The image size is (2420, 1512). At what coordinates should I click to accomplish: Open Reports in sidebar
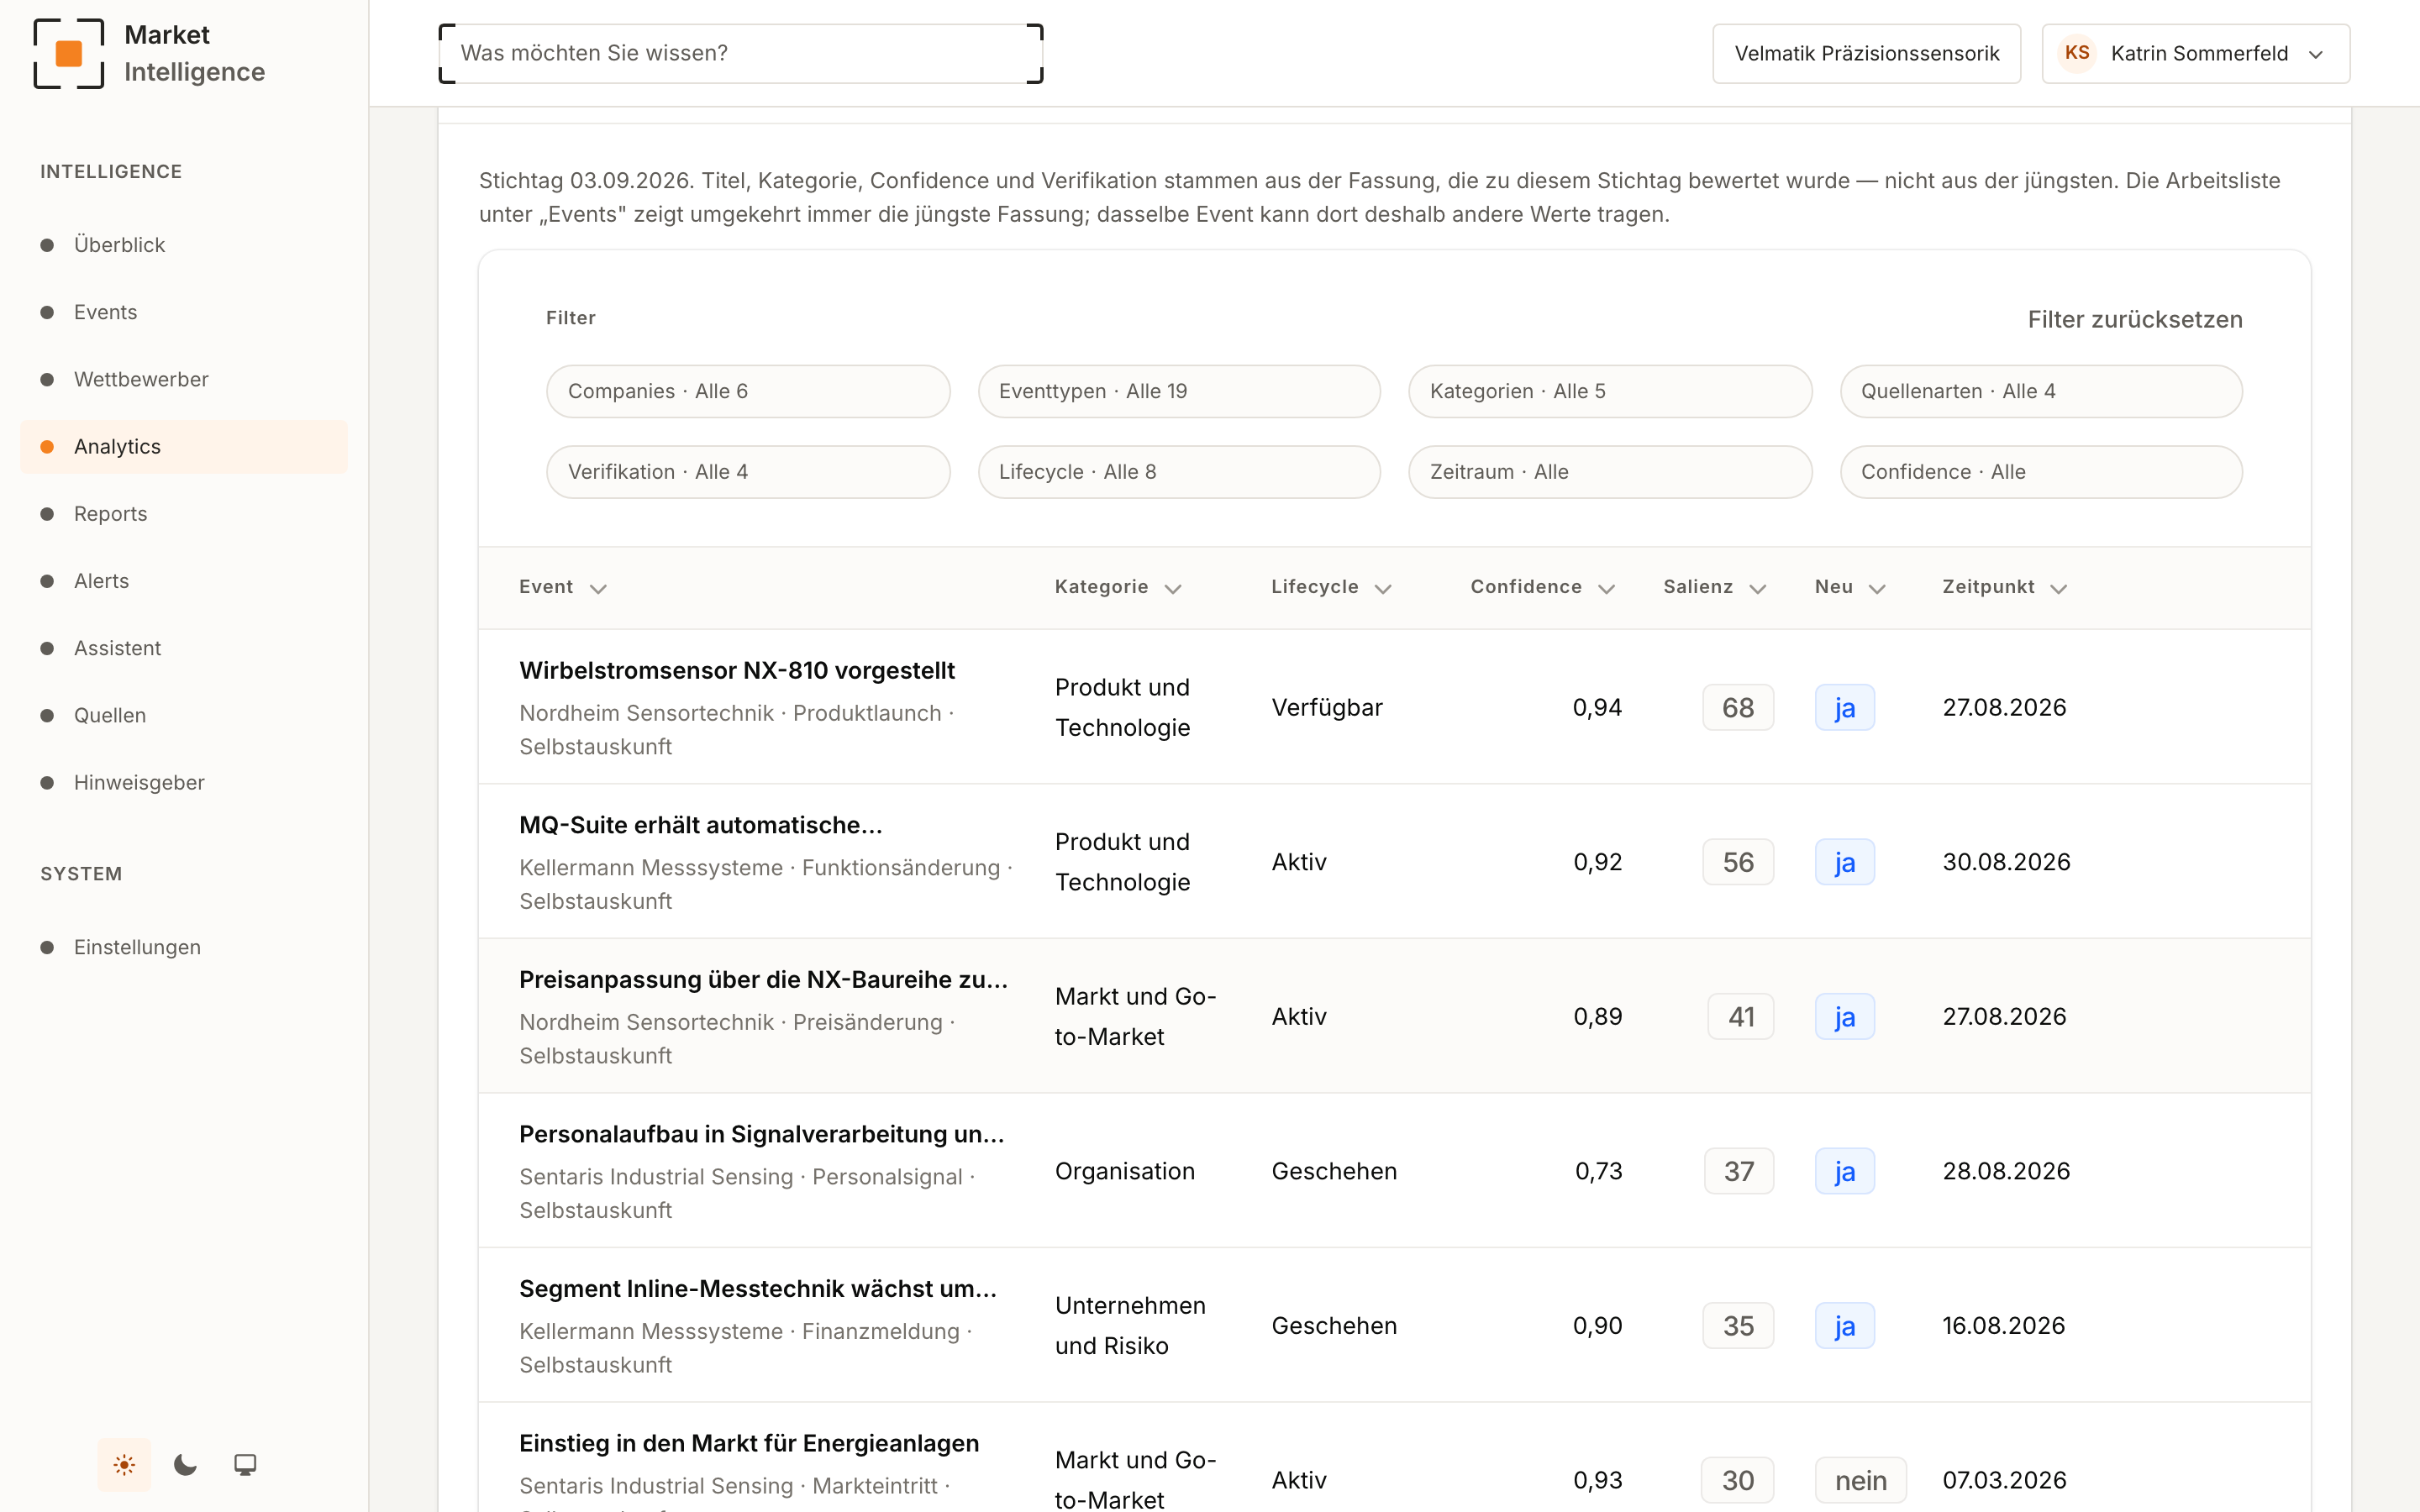point(184,514)
